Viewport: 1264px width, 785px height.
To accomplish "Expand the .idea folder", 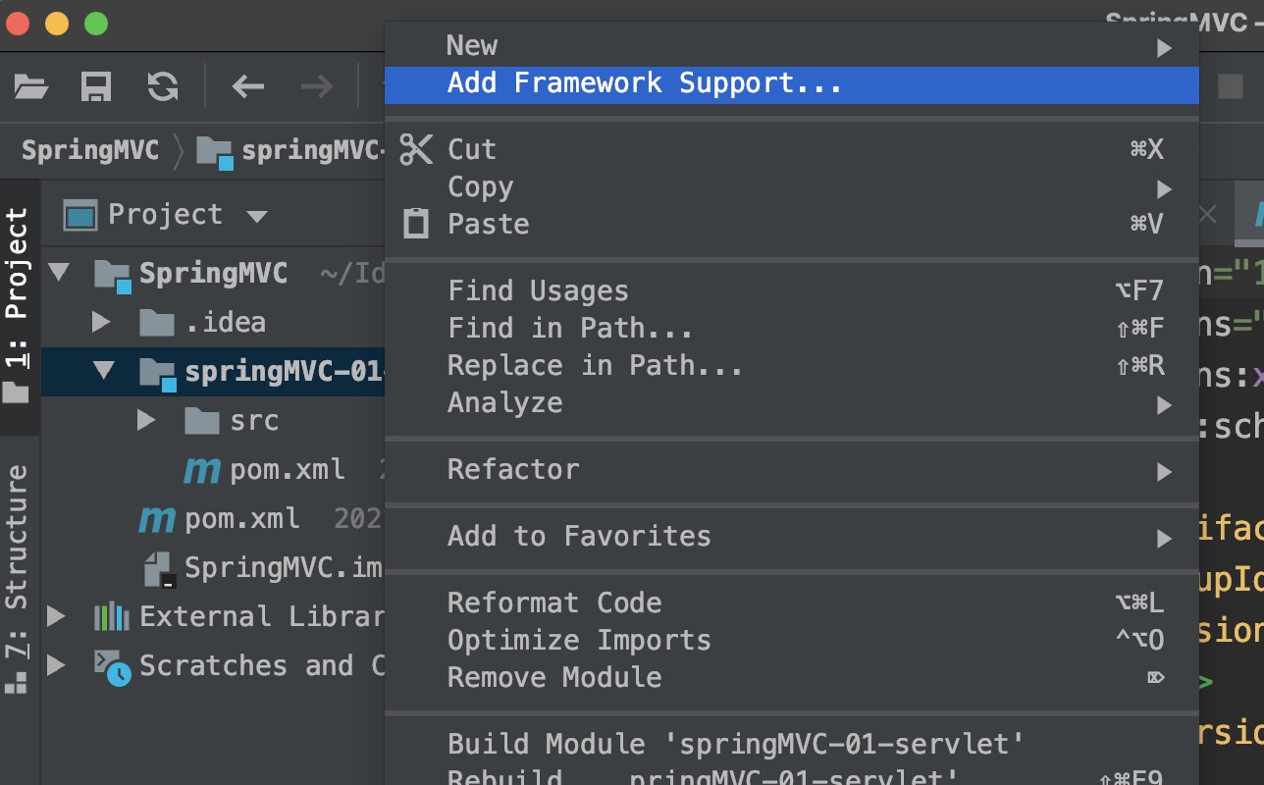I will click(x=101, y=322).
